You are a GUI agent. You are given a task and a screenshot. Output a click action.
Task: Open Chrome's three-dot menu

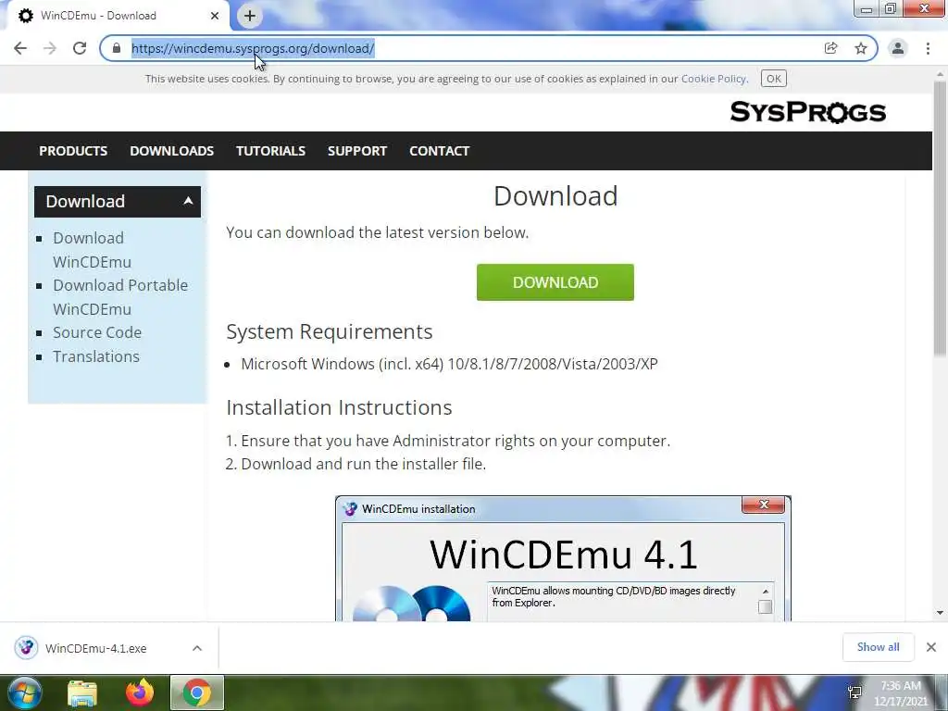(x=928, y=48)
